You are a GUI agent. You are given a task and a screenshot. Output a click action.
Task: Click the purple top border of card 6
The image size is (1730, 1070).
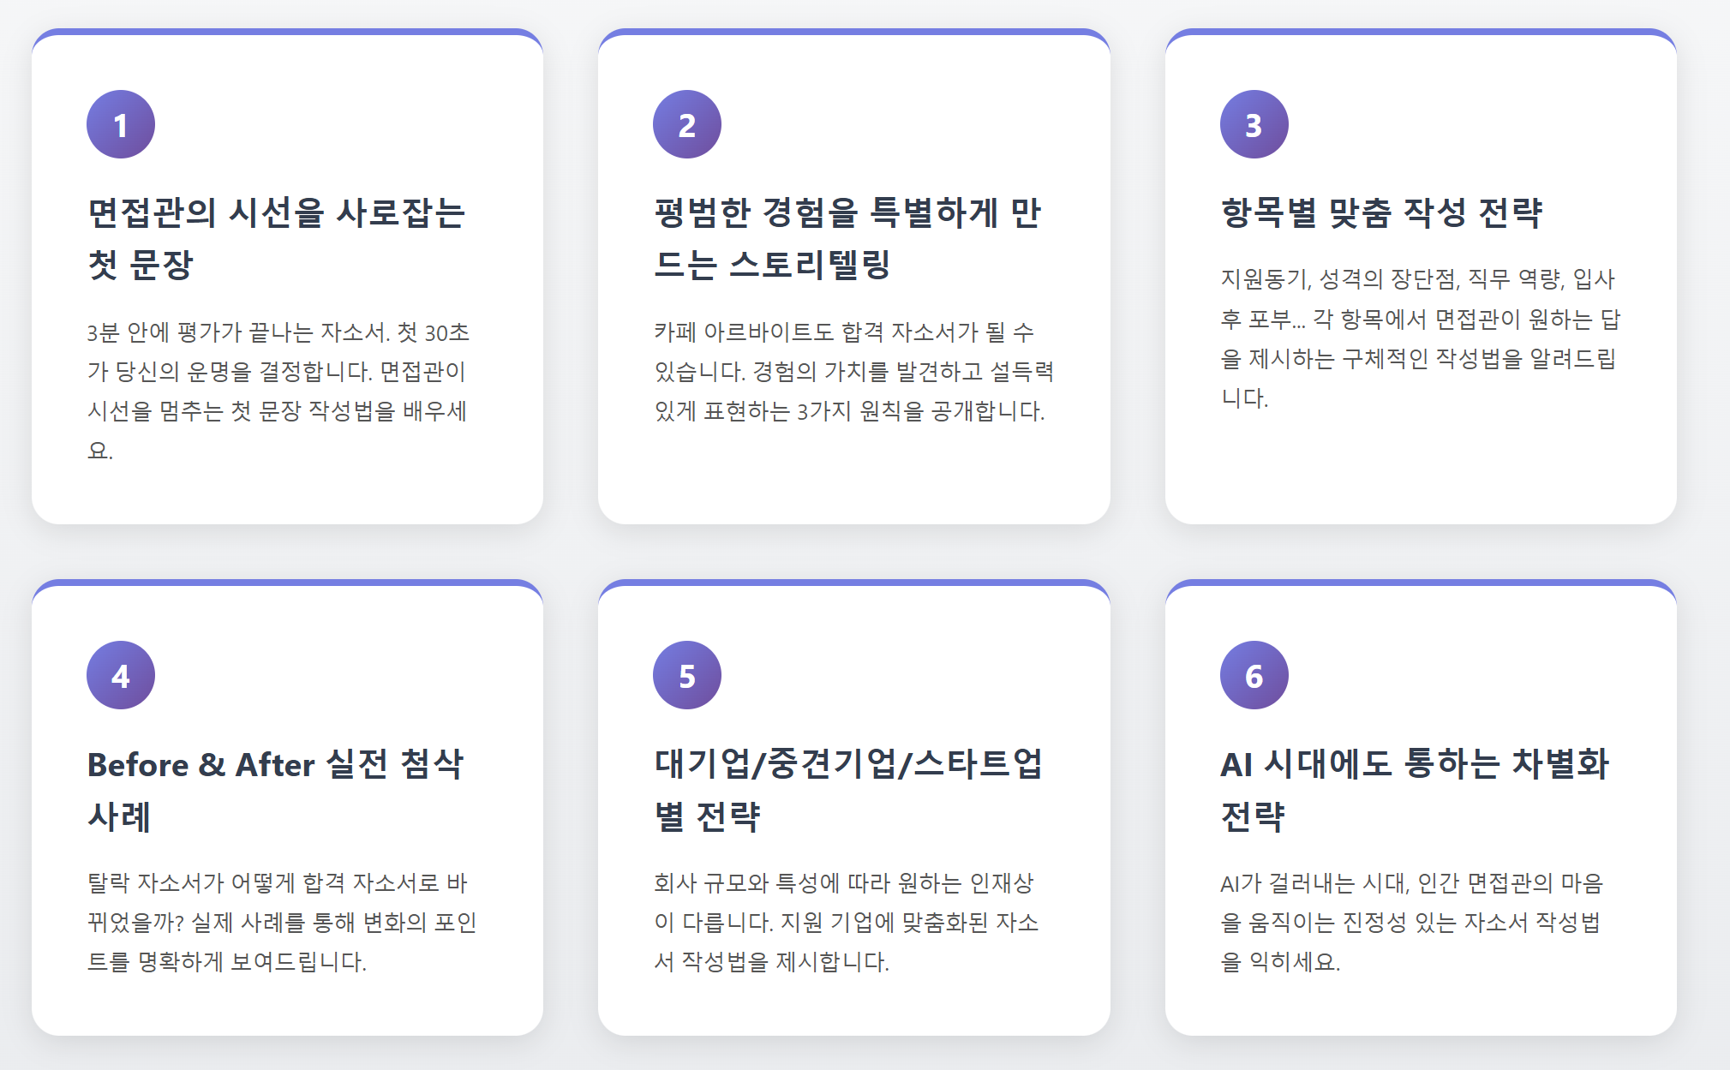1420,583
